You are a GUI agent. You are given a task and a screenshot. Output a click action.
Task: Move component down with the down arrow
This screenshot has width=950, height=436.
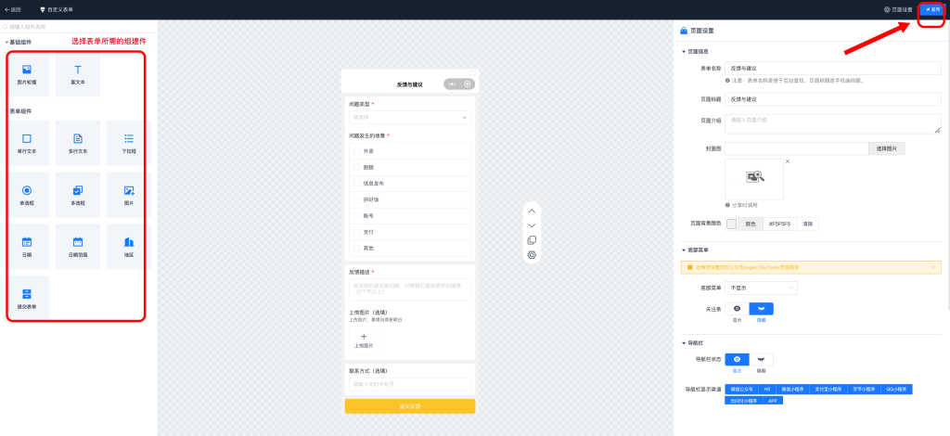coord(532,225)
